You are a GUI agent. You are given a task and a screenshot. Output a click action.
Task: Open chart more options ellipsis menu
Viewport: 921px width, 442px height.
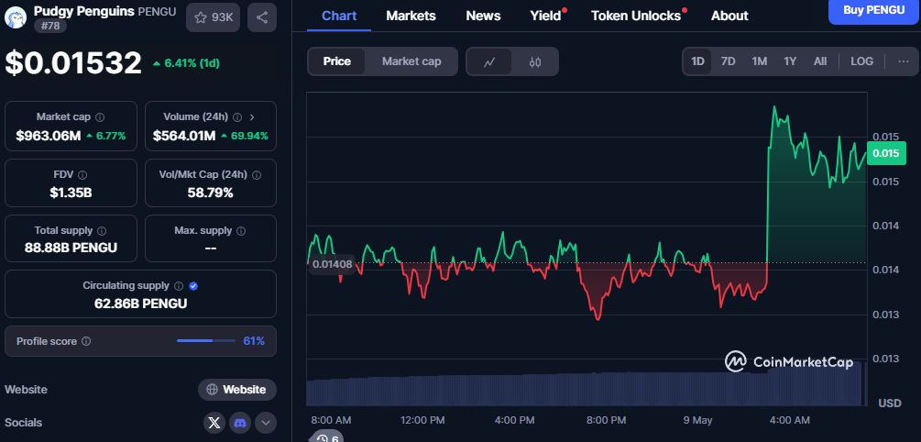[x=904, y=61]
